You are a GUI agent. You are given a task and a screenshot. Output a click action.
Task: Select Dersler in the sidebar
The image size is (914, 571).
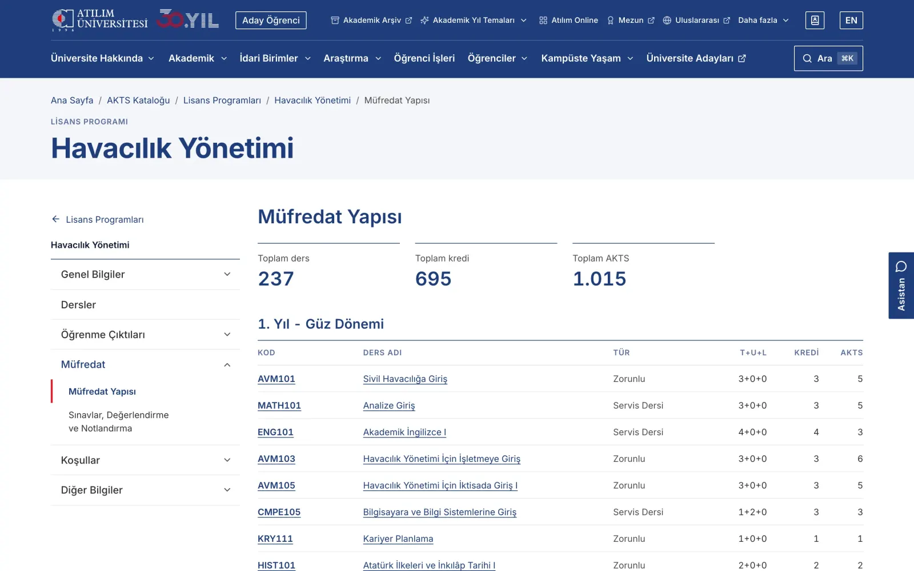(x=145, y=305)
